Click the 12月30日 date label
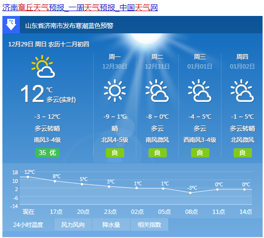Screen dimensions: 264x238 [115, 67]
